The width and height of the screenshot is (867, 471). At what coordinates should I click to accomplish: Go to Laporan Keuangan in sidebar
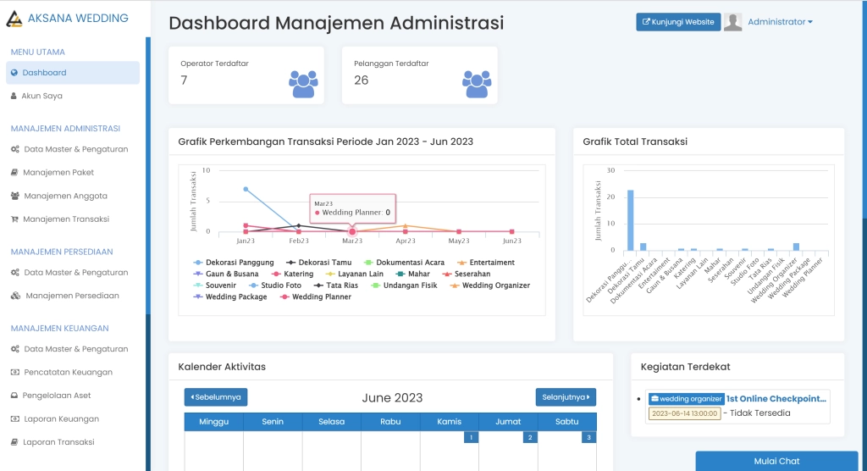60,418
